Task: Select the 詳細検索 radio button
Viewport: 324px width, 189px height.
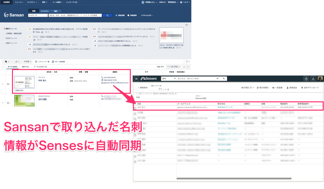Action: (128, 15)
